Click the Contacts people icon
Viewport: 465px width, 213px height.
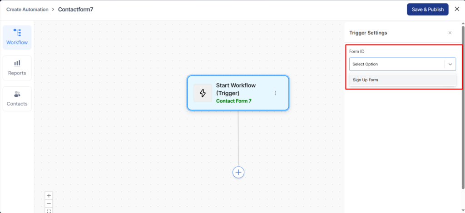tap(17, 94)
